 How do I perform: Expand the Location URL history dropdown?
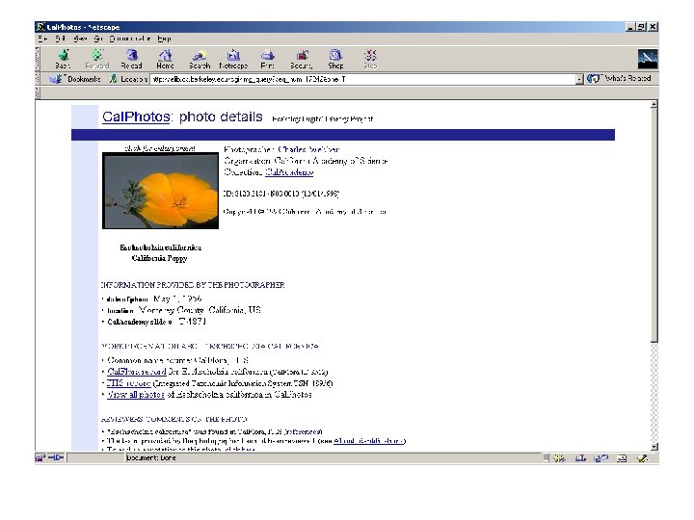click(x=579, y=79)
